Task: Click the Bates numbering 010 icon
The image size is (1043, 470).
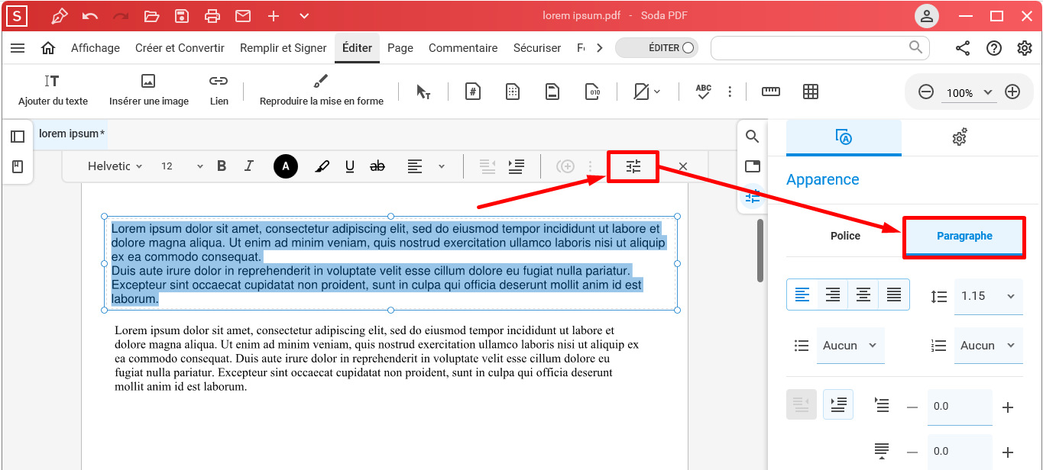Action: click(x=593, y=92)
